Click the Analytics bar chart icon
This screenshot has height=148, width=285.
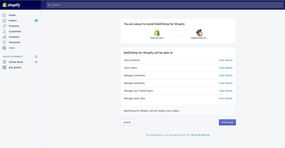[x=4, y=37]
